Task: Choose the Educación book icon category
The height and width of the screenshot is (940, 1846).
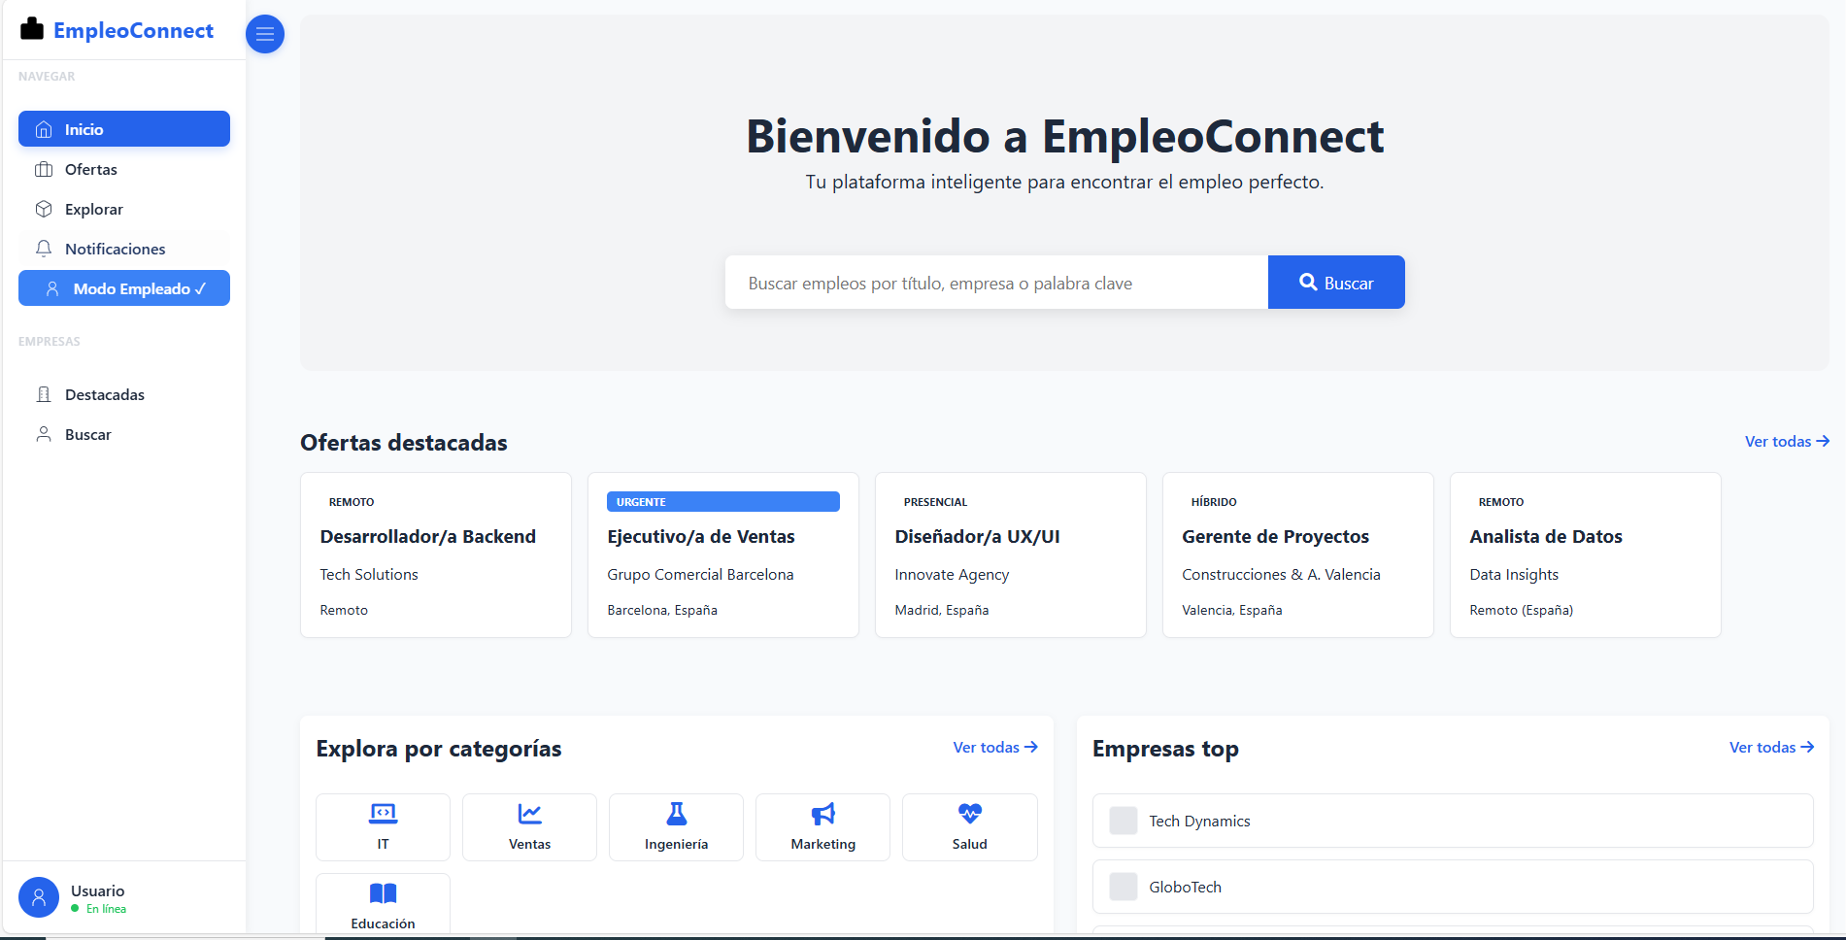Action: tap(383, 893)
